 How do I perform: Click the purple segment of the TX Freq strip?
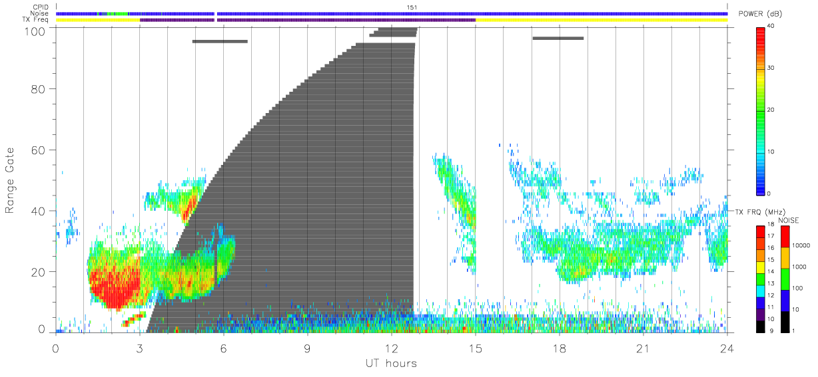pos(308,20)
